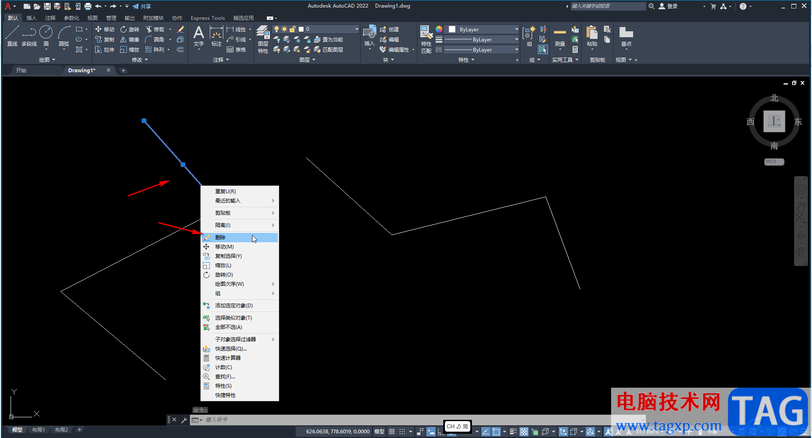The height and width of the screenshot is (438, 812).
Task: Toggle grid display in status bar
Action: 392,432
